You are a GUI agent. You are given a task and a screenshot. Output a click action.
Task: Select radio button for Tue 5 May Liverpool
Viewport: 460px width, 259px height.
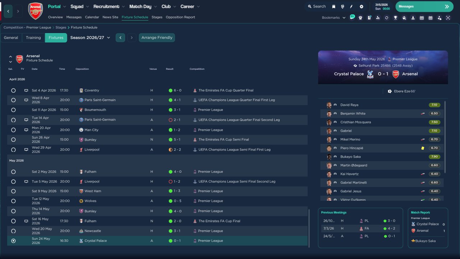(13, 182)
